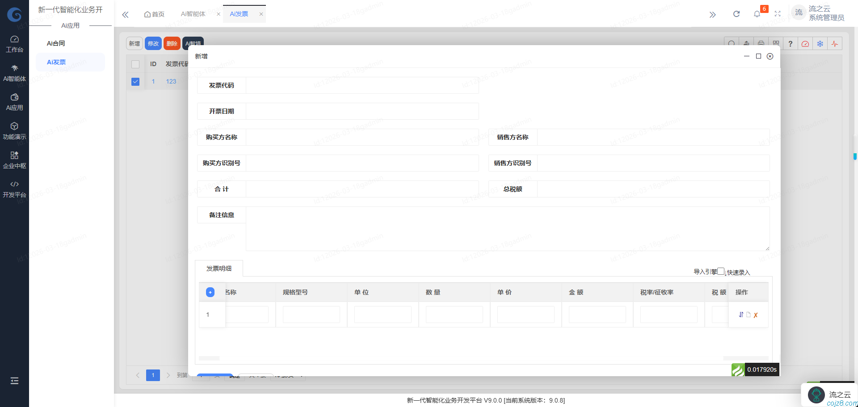Screen dimensions: 858x407
Task: Click the red 删除 button
Action: [172, 44]
